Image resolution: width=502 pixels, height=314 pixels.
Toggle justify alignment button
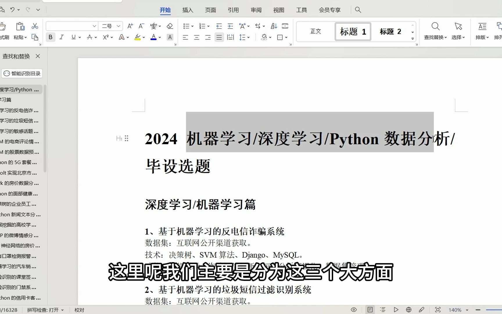pos(219,37)
